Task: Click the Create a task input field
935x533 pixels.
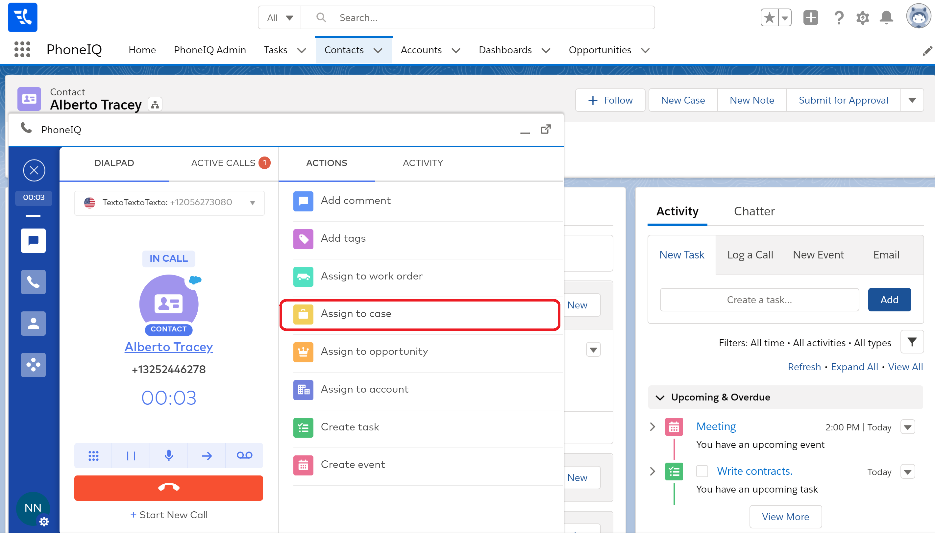Action: point(759,300)
